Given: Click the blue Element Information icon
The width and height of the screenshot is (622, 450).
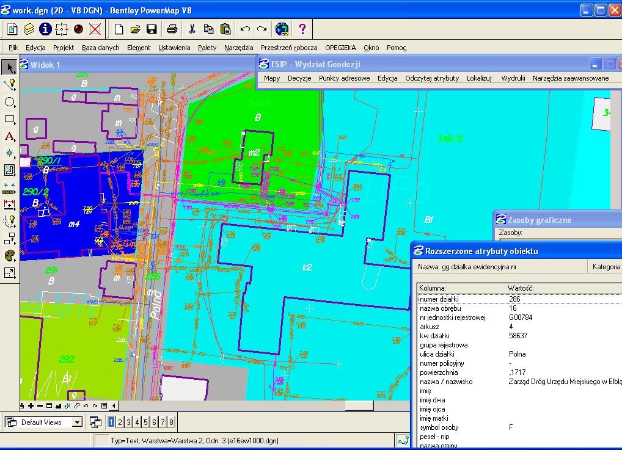Looking at the screenshot, I should tap(45, 29).
